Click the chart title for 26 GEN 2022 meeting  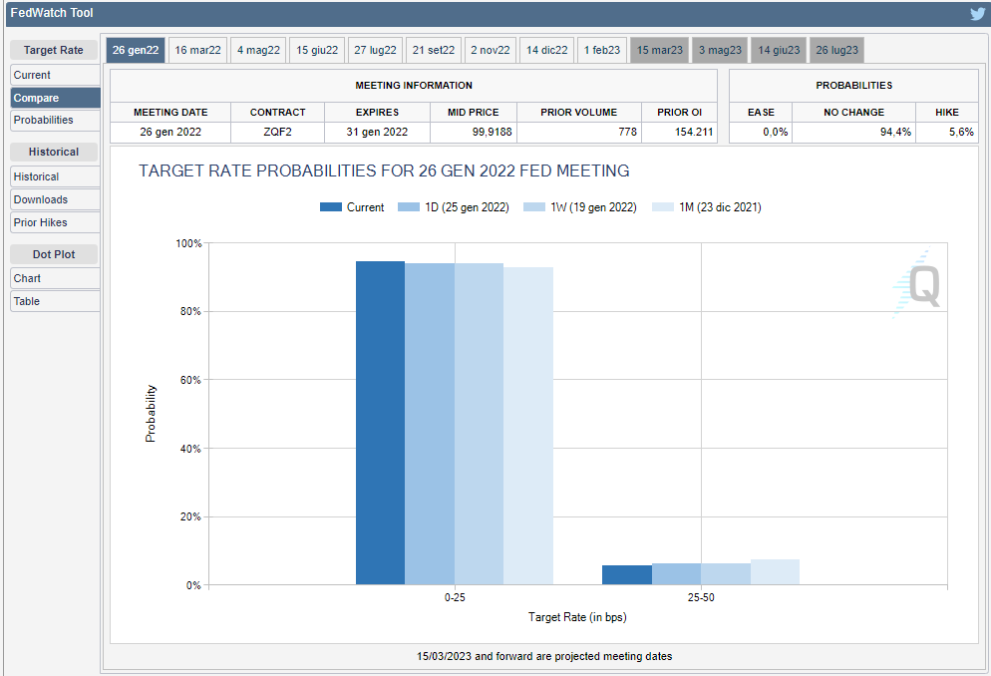[x=384, y=171]
